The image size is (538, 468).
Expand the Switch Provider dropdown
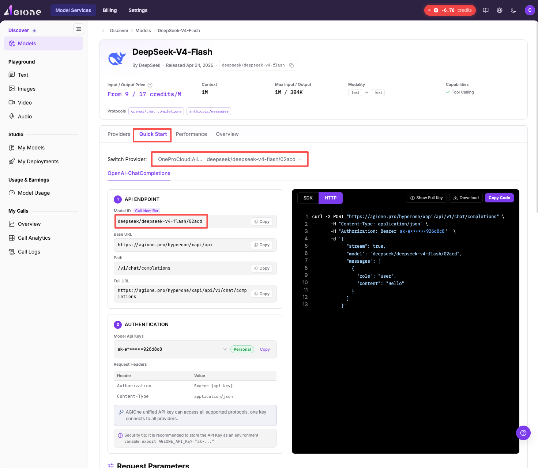coord(230,159)
